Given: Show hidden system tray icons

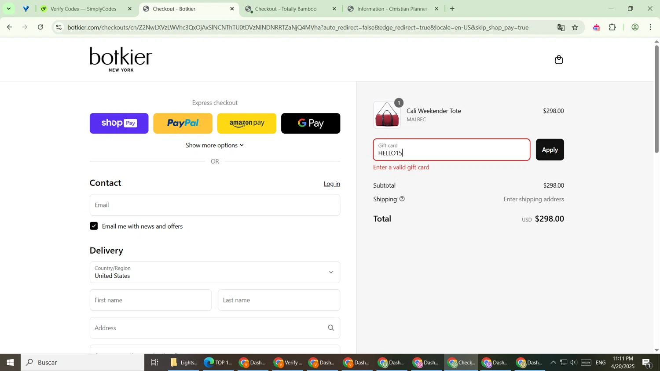Looking at the screenshot, I should [x=553, y=363].
